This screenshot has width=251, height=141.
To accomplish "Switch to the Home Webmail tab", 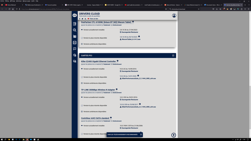I will 12,5.
